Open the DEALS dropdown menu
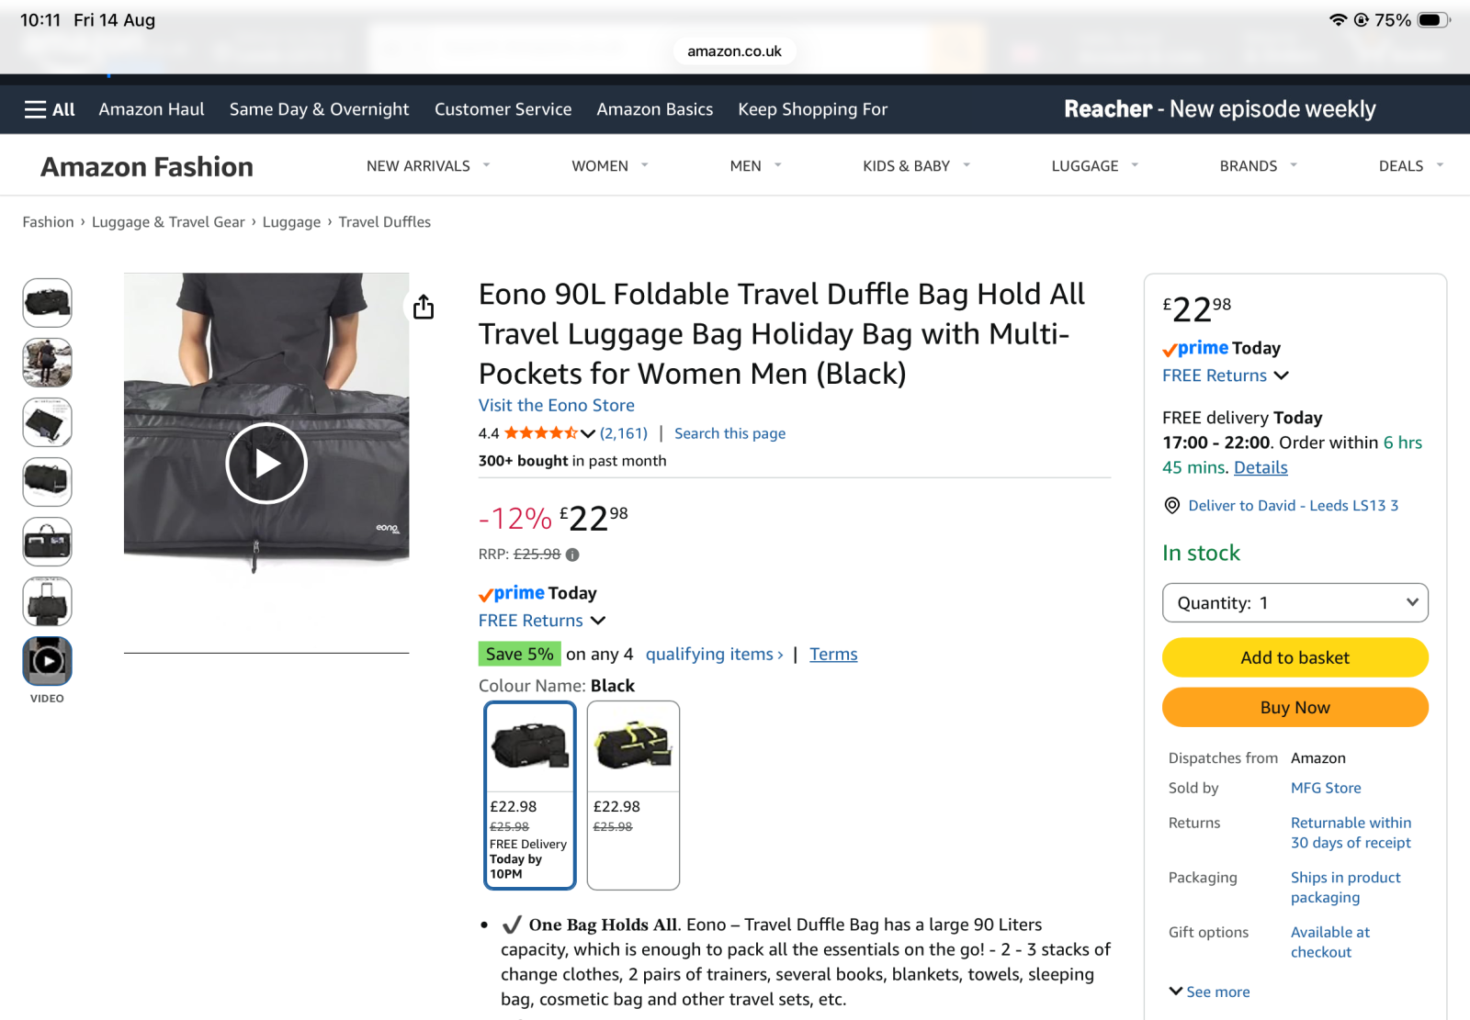 point(1411,166)
